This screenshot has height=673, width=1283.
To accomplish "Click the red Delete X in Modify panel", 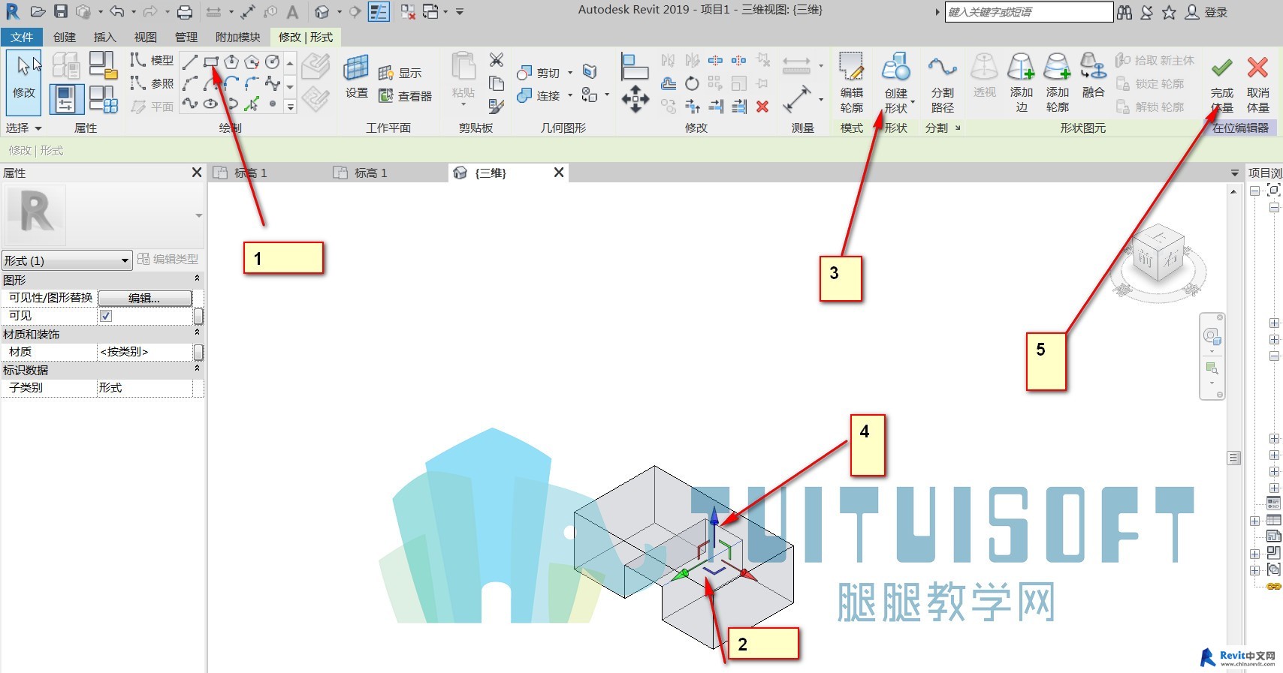I will 762,107.
